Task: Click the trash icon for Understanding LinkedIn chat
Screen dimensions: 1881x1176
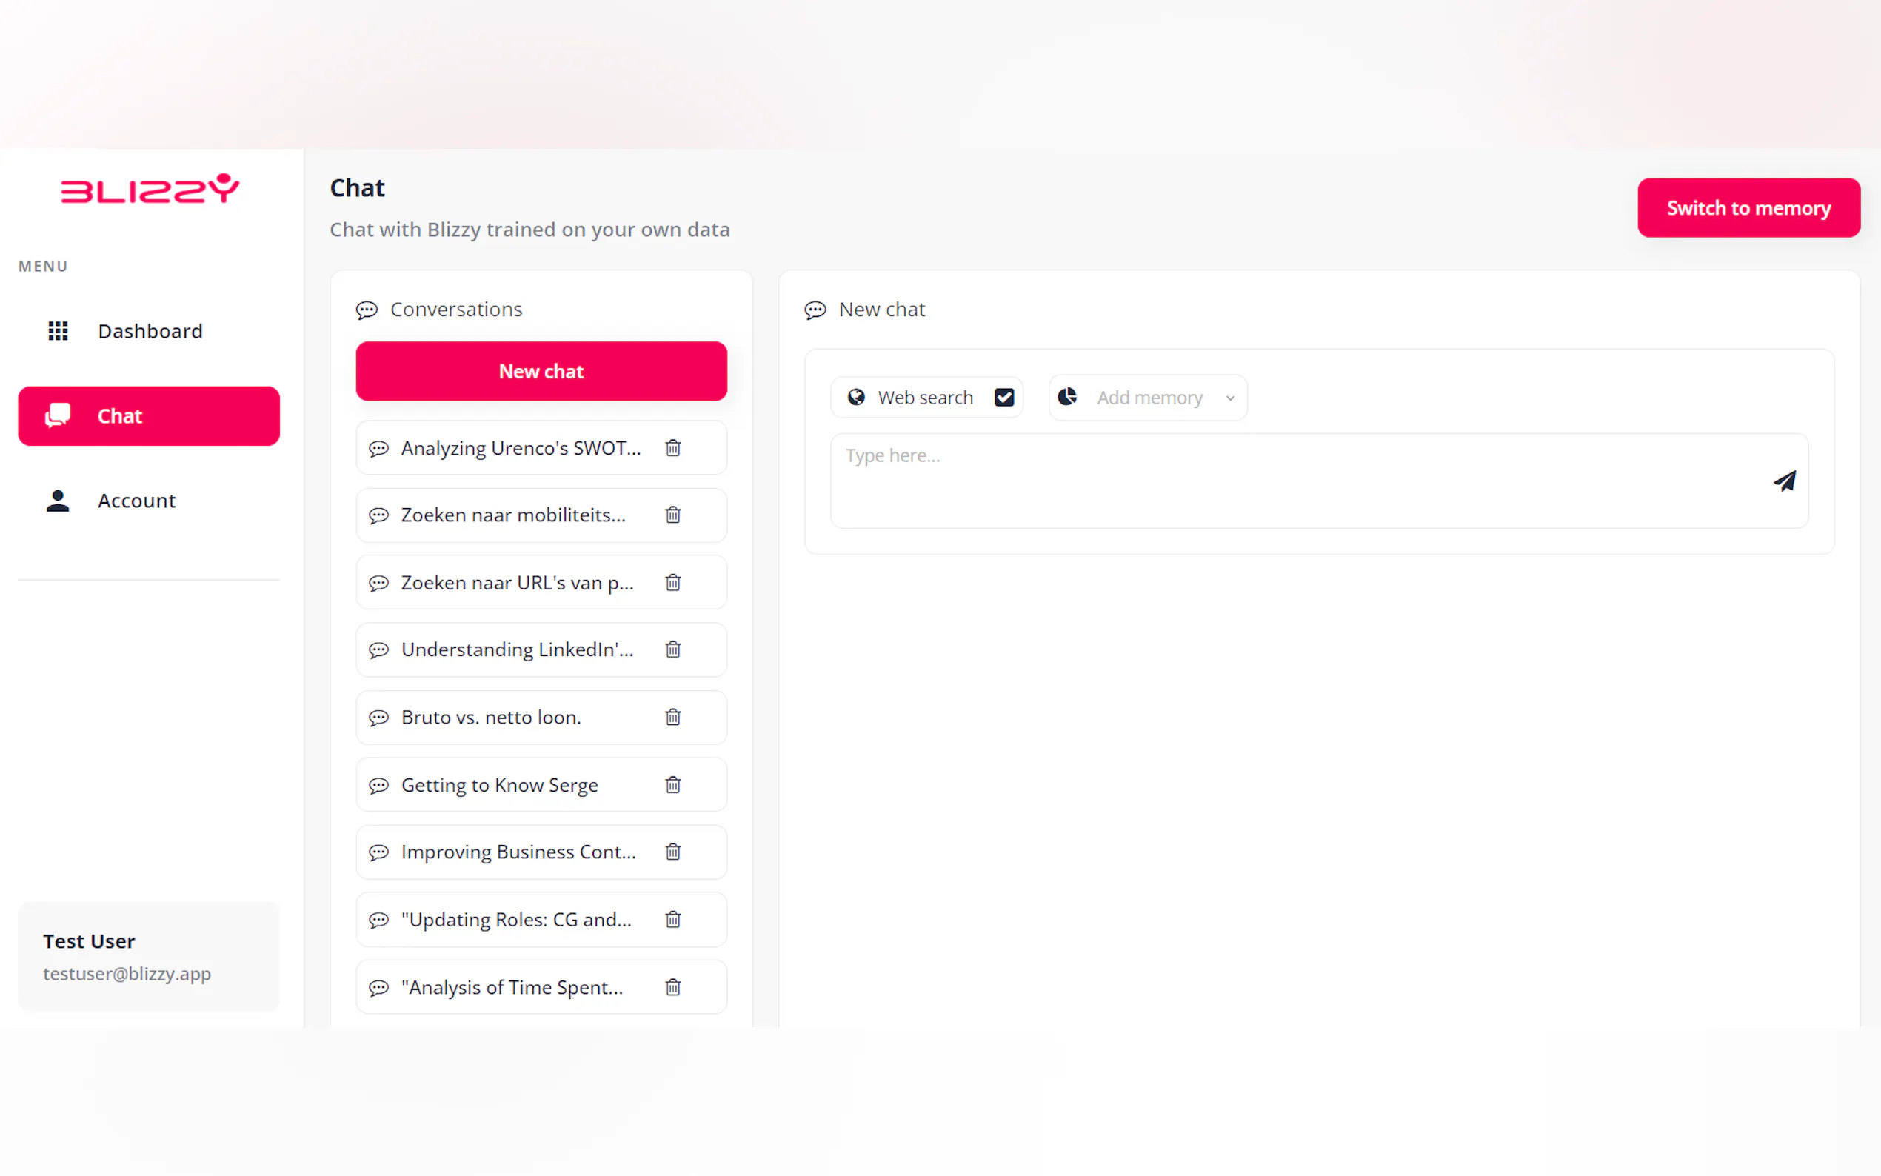Action: pos(672,649)
